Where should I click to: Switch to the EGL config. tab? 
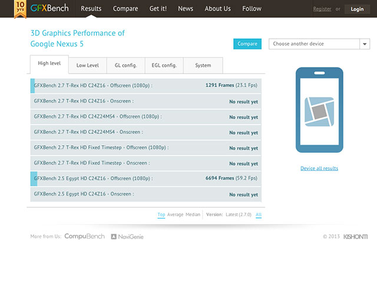point(164,65)
